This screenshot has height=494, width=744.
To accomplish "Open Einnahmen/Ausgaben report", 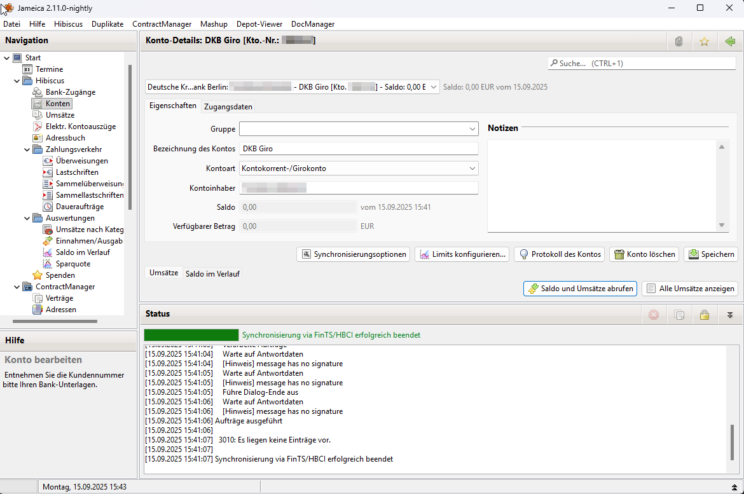I will 89,240.
